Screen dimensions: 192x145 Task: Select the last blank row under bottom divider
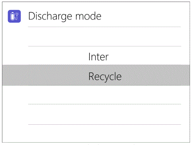(x=105, y=133)
